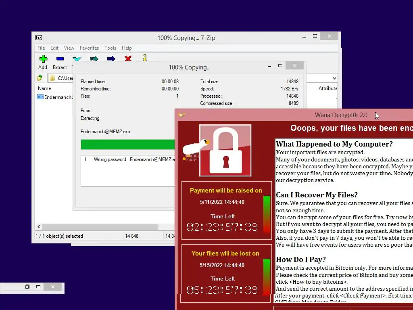The image size is (413, 310).
Task: Click the '1 / 1 object(s) selected' status text
Action: 59,236
